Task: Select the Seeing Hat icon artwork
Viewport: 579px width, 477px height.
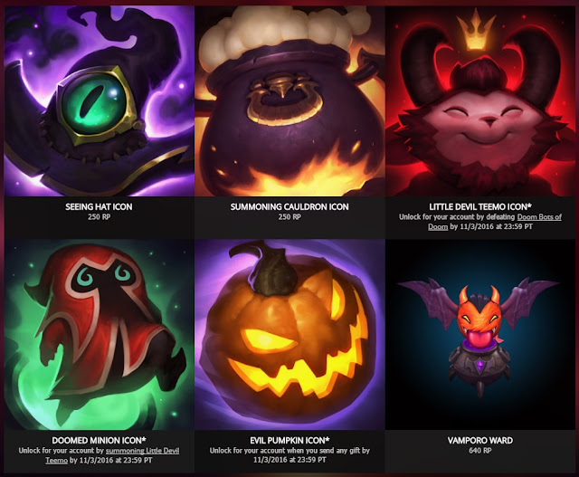Action: [99, 100]
